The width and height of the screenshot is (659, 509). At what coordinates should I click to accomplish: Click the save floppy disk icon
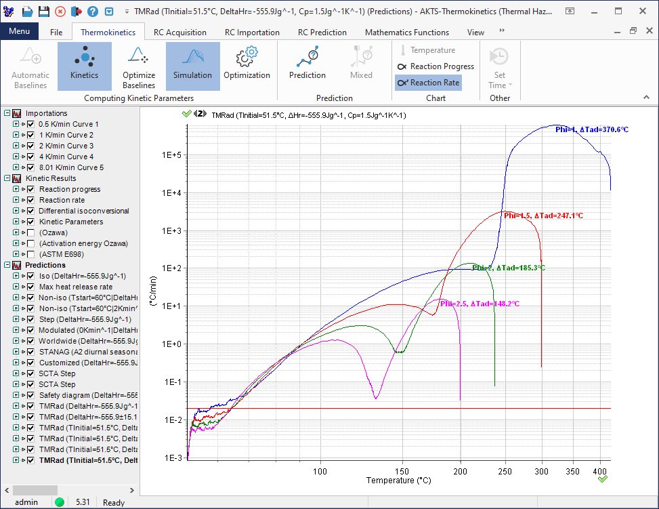point(43,12)
